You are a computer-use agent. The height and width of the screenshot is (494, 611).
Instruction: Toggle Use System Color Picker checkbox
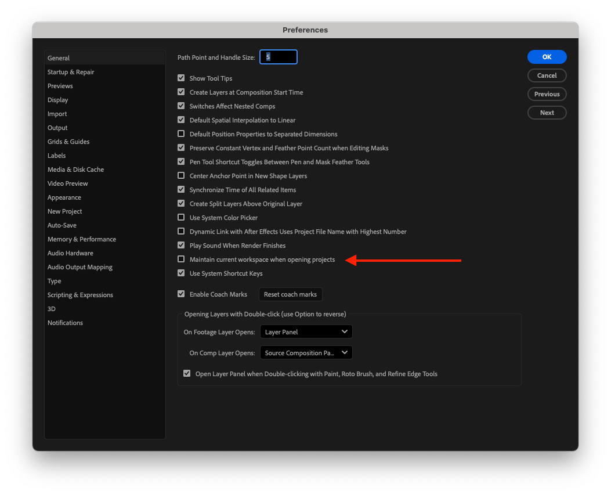(x=181, y=218)
